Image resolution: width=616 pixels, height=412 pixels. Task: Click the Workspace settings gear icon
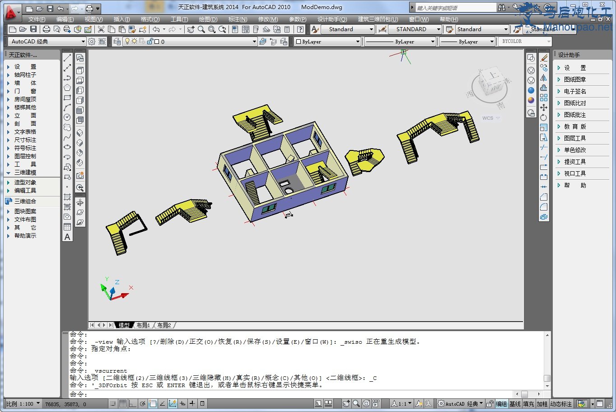(92, 42)
